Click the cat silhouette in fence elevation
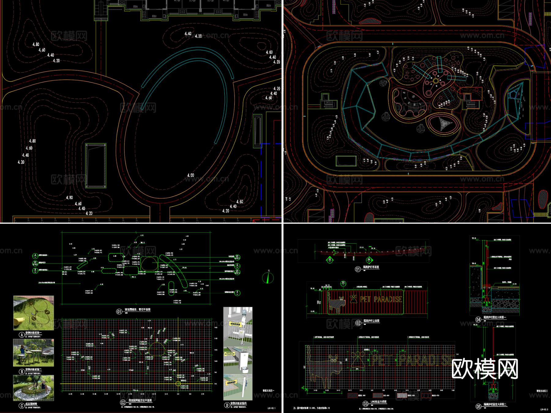Viewport: 551px width, 413px height. click(337, 303)
